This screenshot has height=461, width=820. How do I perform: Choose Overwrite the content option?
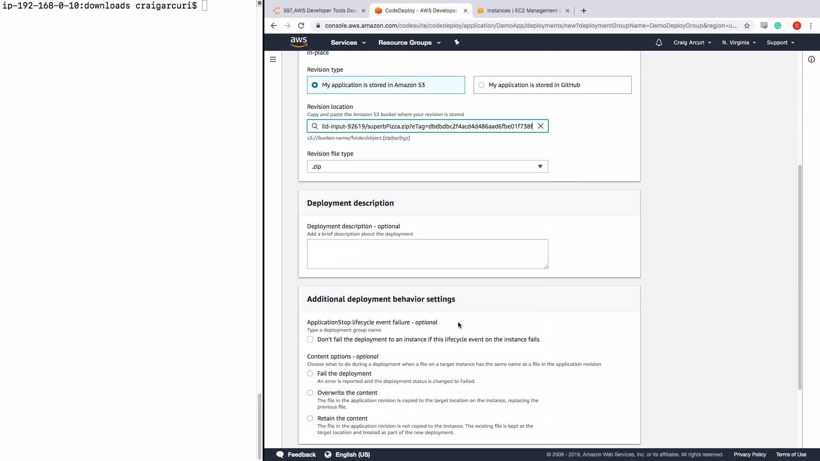pos(310,393)
